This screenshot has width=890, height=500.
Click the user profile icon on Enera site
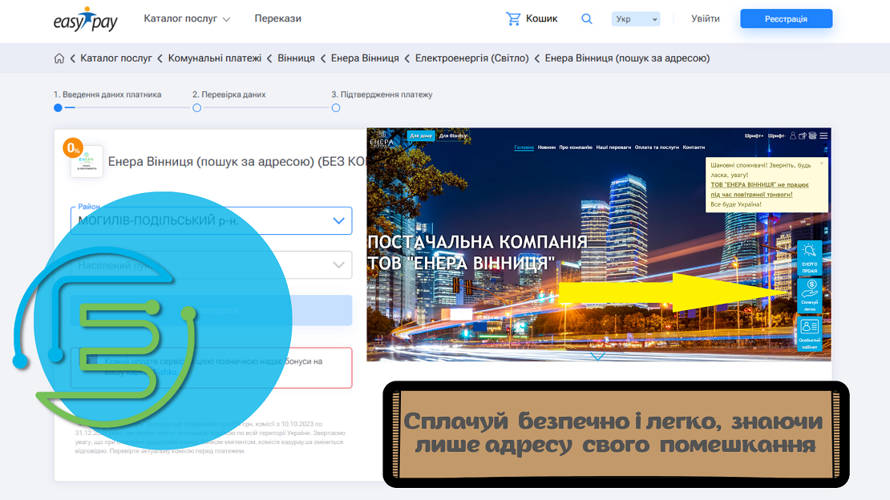[793, 135]
